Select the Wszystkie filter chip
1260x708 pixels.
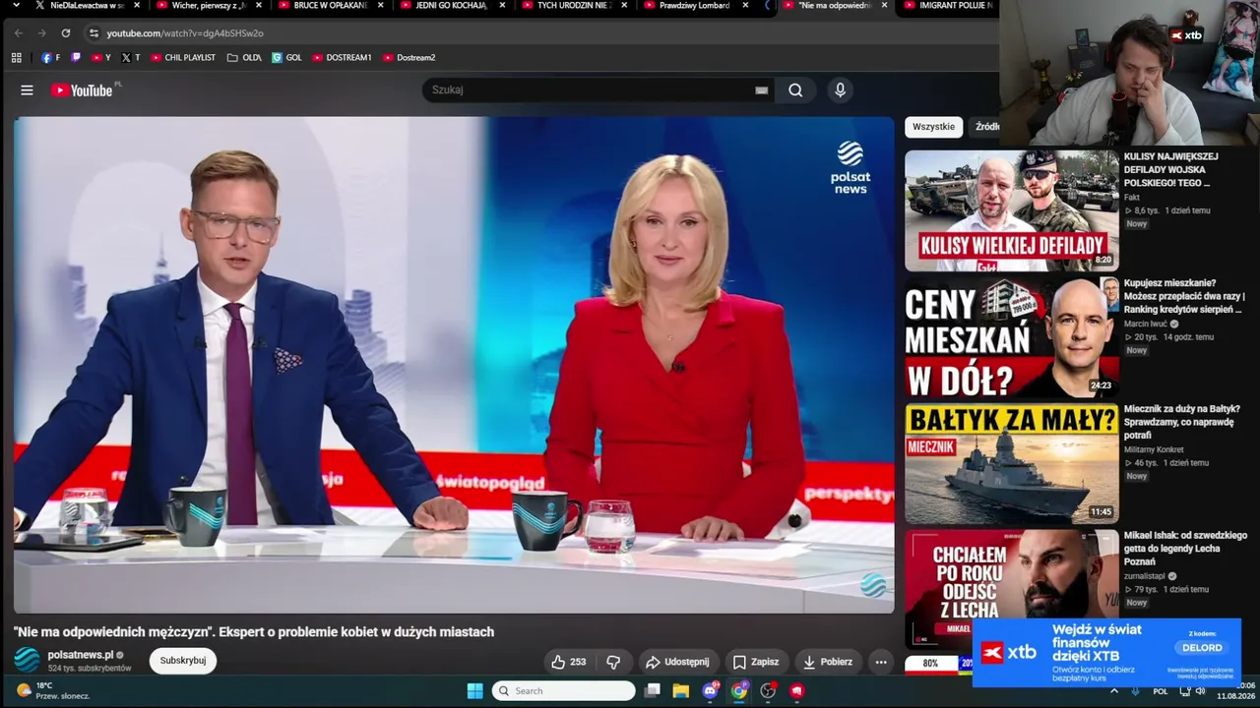pos(933,127)
